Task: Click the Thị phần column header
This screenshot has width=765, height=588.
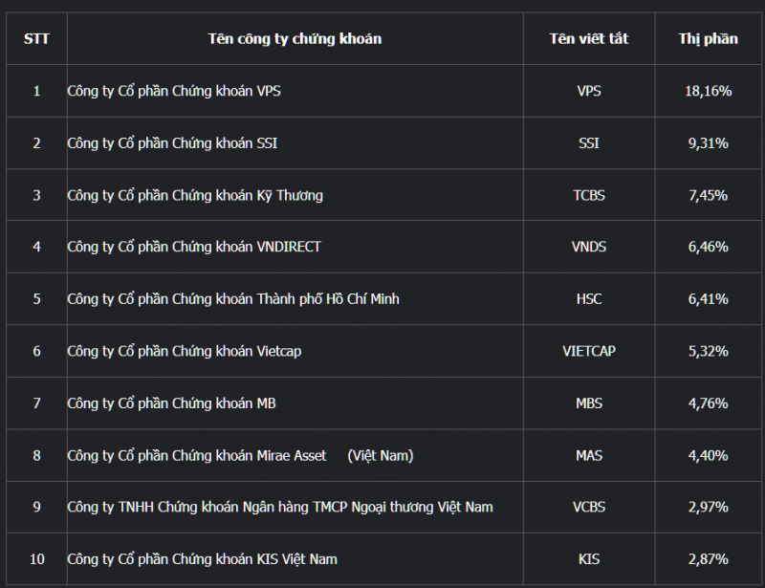Action: [708, 39]
